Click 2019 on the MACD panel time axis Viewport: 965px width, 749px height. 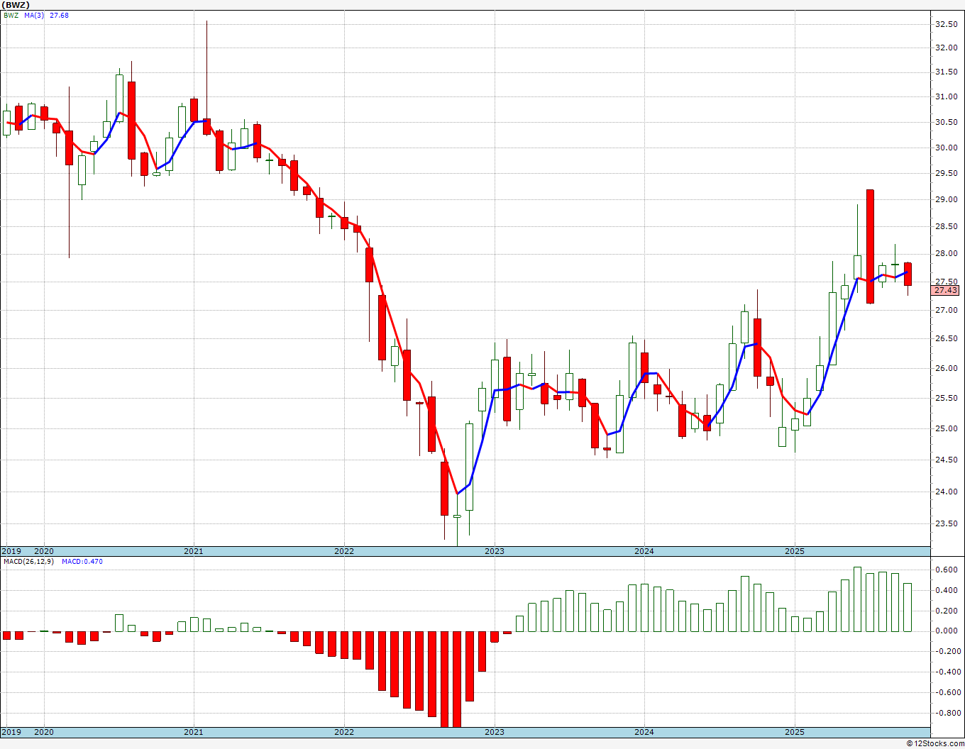[11, 732]
